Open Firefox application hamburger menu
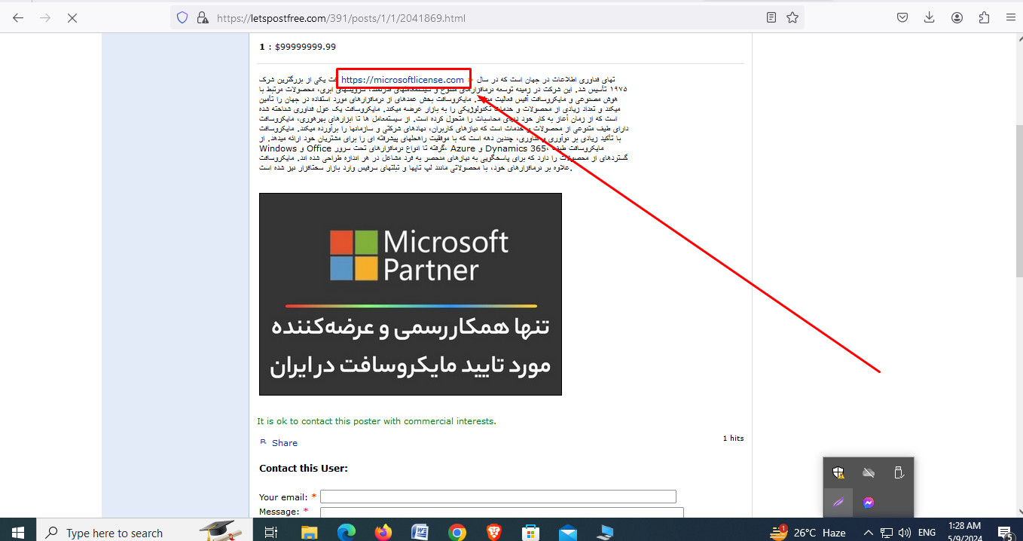The image size is (1023, 541). [1011, 17]
